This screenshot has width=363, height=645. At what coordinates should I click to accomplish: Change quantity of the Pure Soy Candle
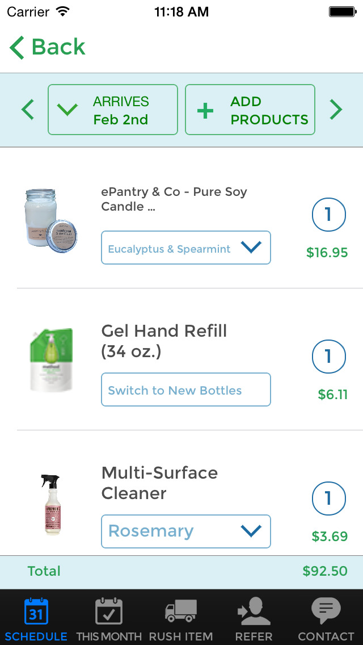click(328, 215)
